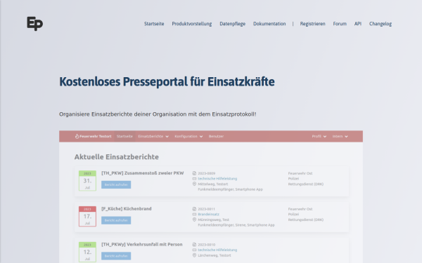This screenshot has width=422, height=263.
Task: Open technische Hilfeleistung link in the PKW card
Action: click(x=217, y=179)
